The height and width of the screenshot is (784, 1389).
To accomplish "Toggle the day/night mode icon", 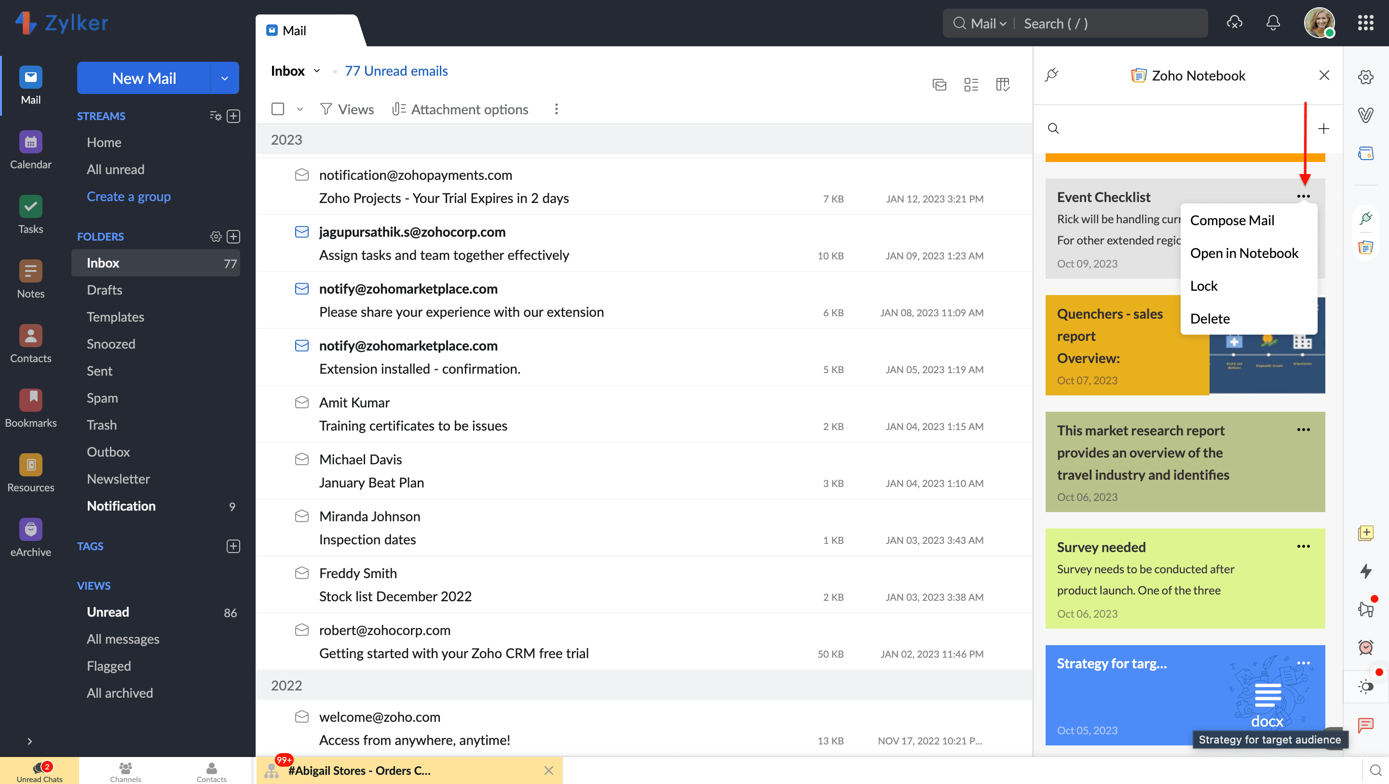I will click(1365, 687).
